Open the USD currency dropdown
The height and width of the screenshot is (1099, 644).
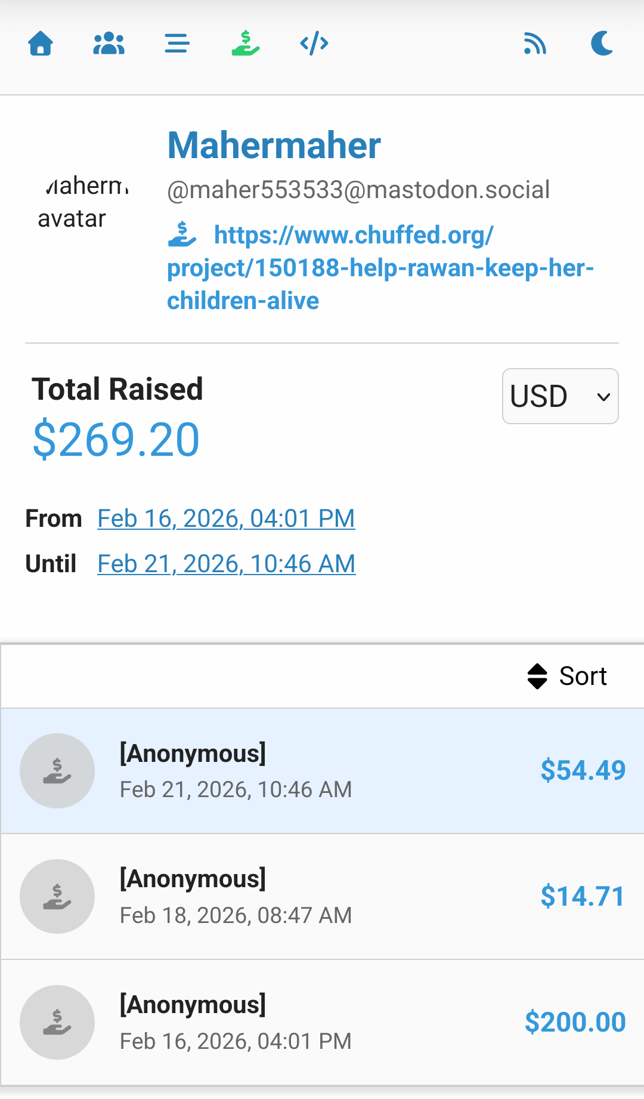560,396
